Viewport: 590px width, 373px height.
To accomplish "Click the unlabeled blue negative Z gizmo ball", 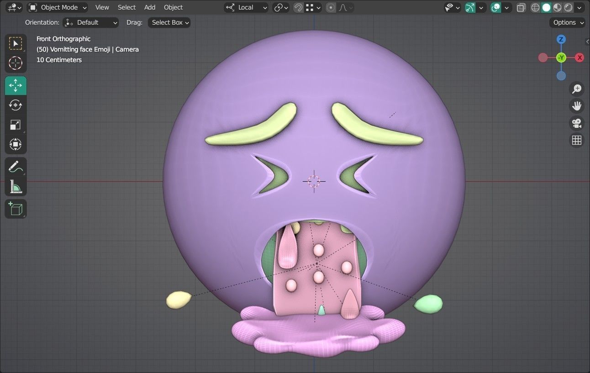I will [x=561, y=76].
